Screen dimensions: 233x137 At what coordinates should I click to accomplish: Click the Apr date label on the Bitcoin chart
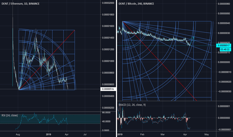(185, 135)
